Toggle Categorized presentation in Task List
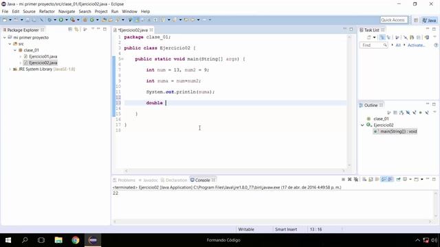The height and width of the screenshot is (247, 440). (382, 37)
